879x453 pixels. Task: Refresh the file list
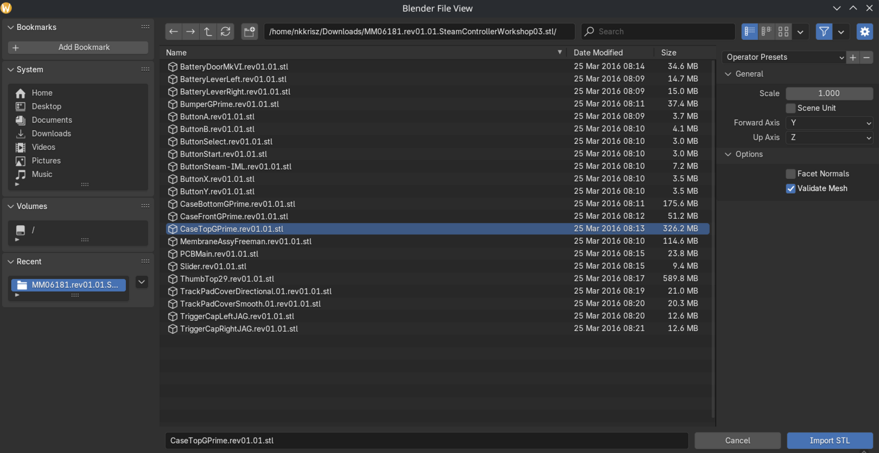pyautogui.click(x=225, y=31)
